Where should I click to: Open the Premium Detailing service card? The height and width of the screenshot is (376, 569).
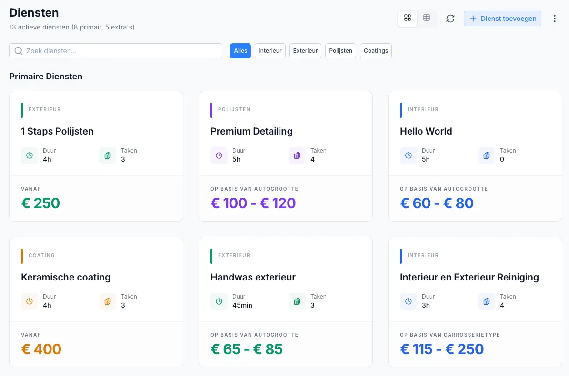point(286,156)
